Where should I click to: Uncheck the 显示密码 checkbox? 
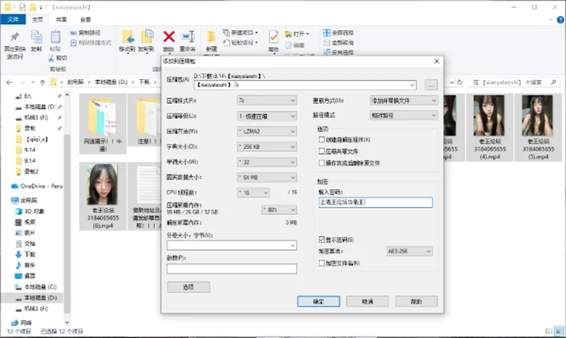click(322, 240)
